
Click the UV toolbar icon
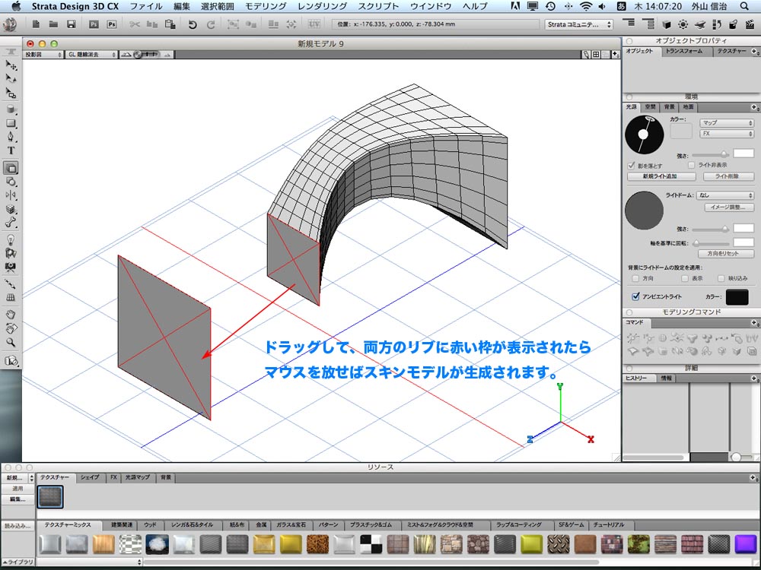pos(314,24)
